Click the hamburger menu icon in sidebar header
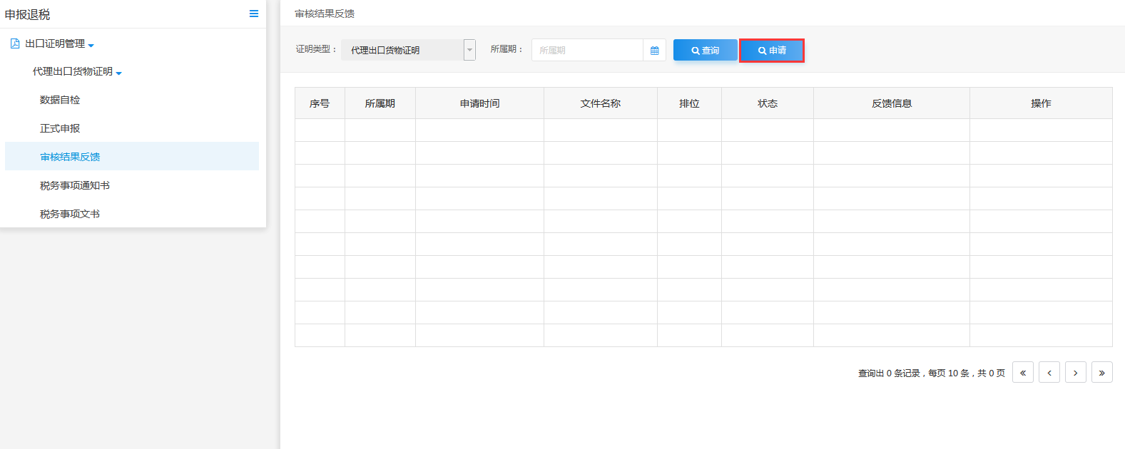This screenshot has height=449, width=1125. 253,14
